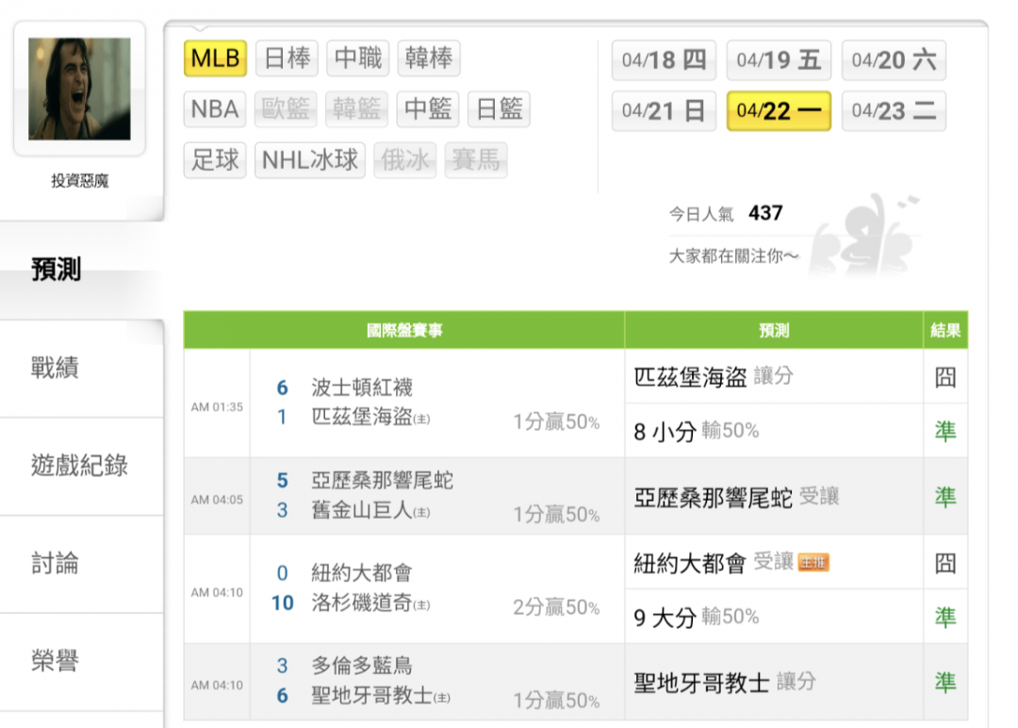The image size is (1018, 728).
Task: Pick the 04/18 四 date button
Action: pos(664,60)
